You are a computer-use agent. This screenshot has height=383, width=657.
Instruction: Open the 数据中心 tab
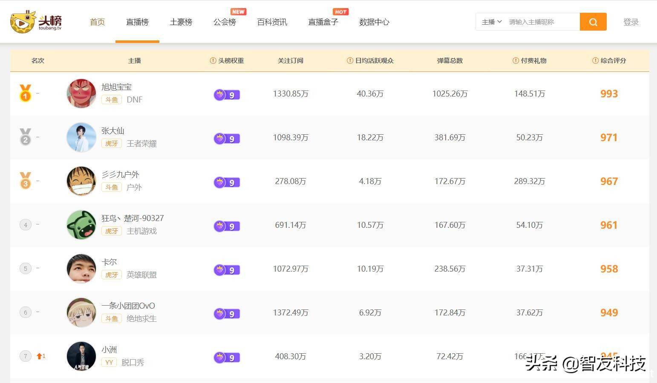tap(374, 22)
